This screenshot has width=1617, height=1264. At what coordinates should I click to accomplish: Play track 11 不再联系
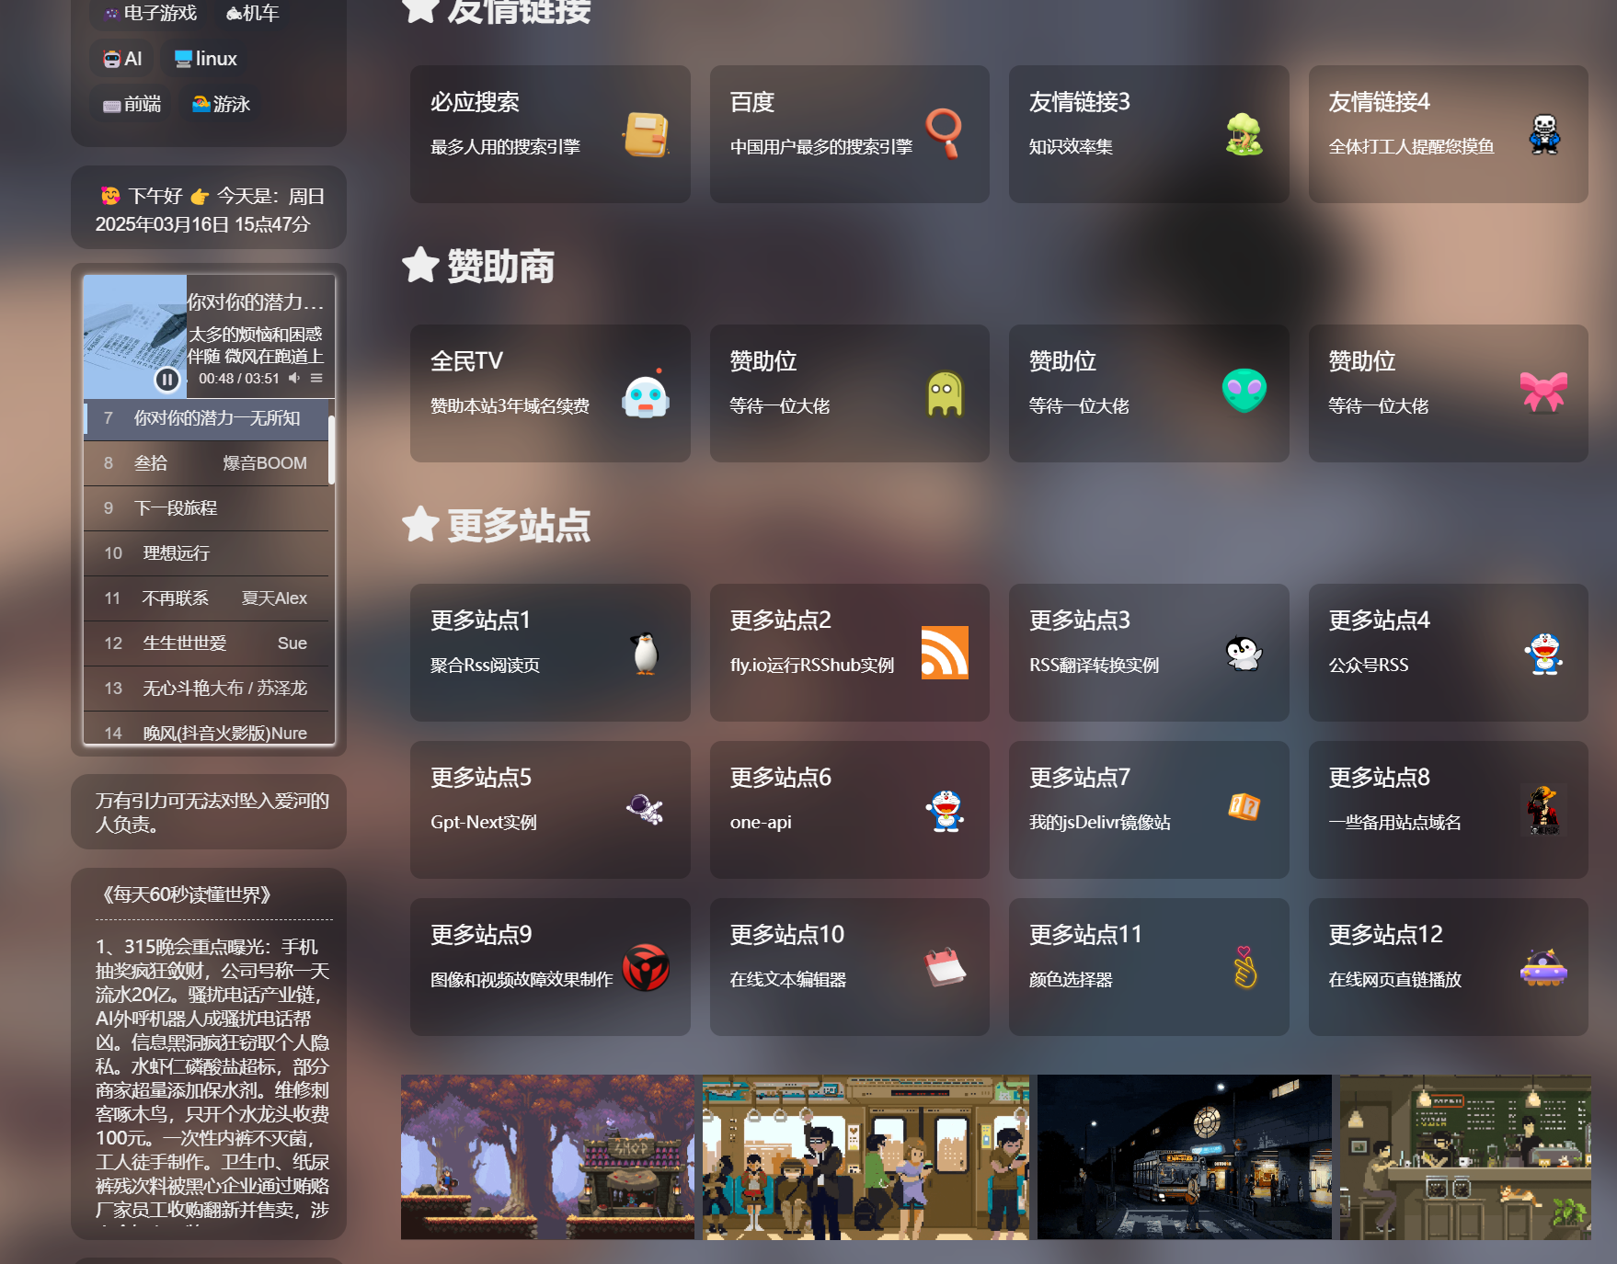point(206,598)
